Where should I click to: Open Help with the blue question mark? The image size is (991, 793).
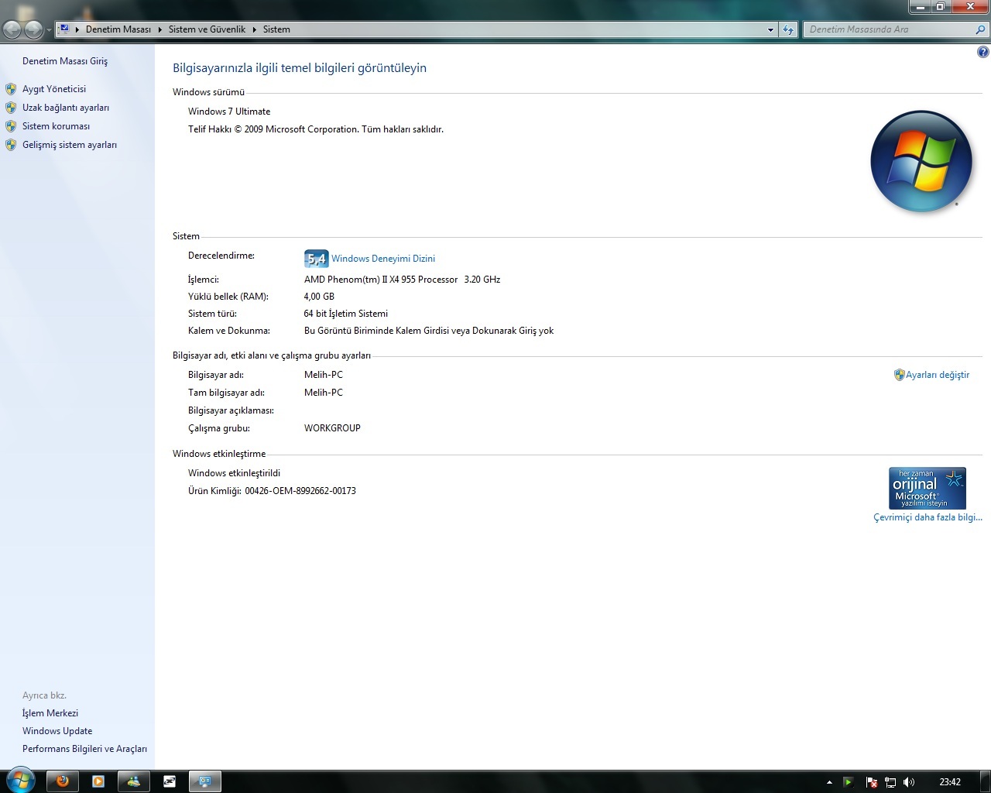coord(983,53)
